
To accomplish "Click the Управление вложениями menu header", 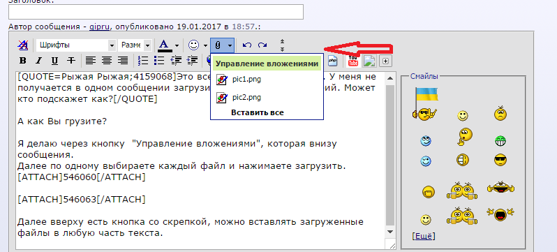I will click(267, 64).
